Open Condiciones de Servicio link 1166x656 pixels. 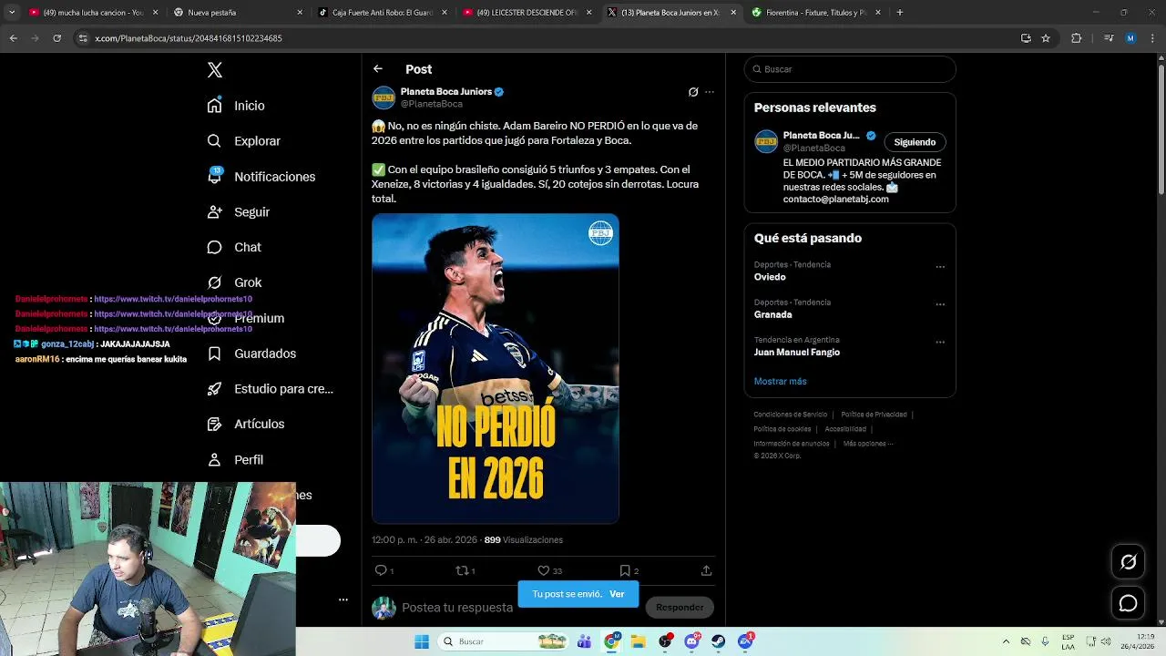click(791, 415)
